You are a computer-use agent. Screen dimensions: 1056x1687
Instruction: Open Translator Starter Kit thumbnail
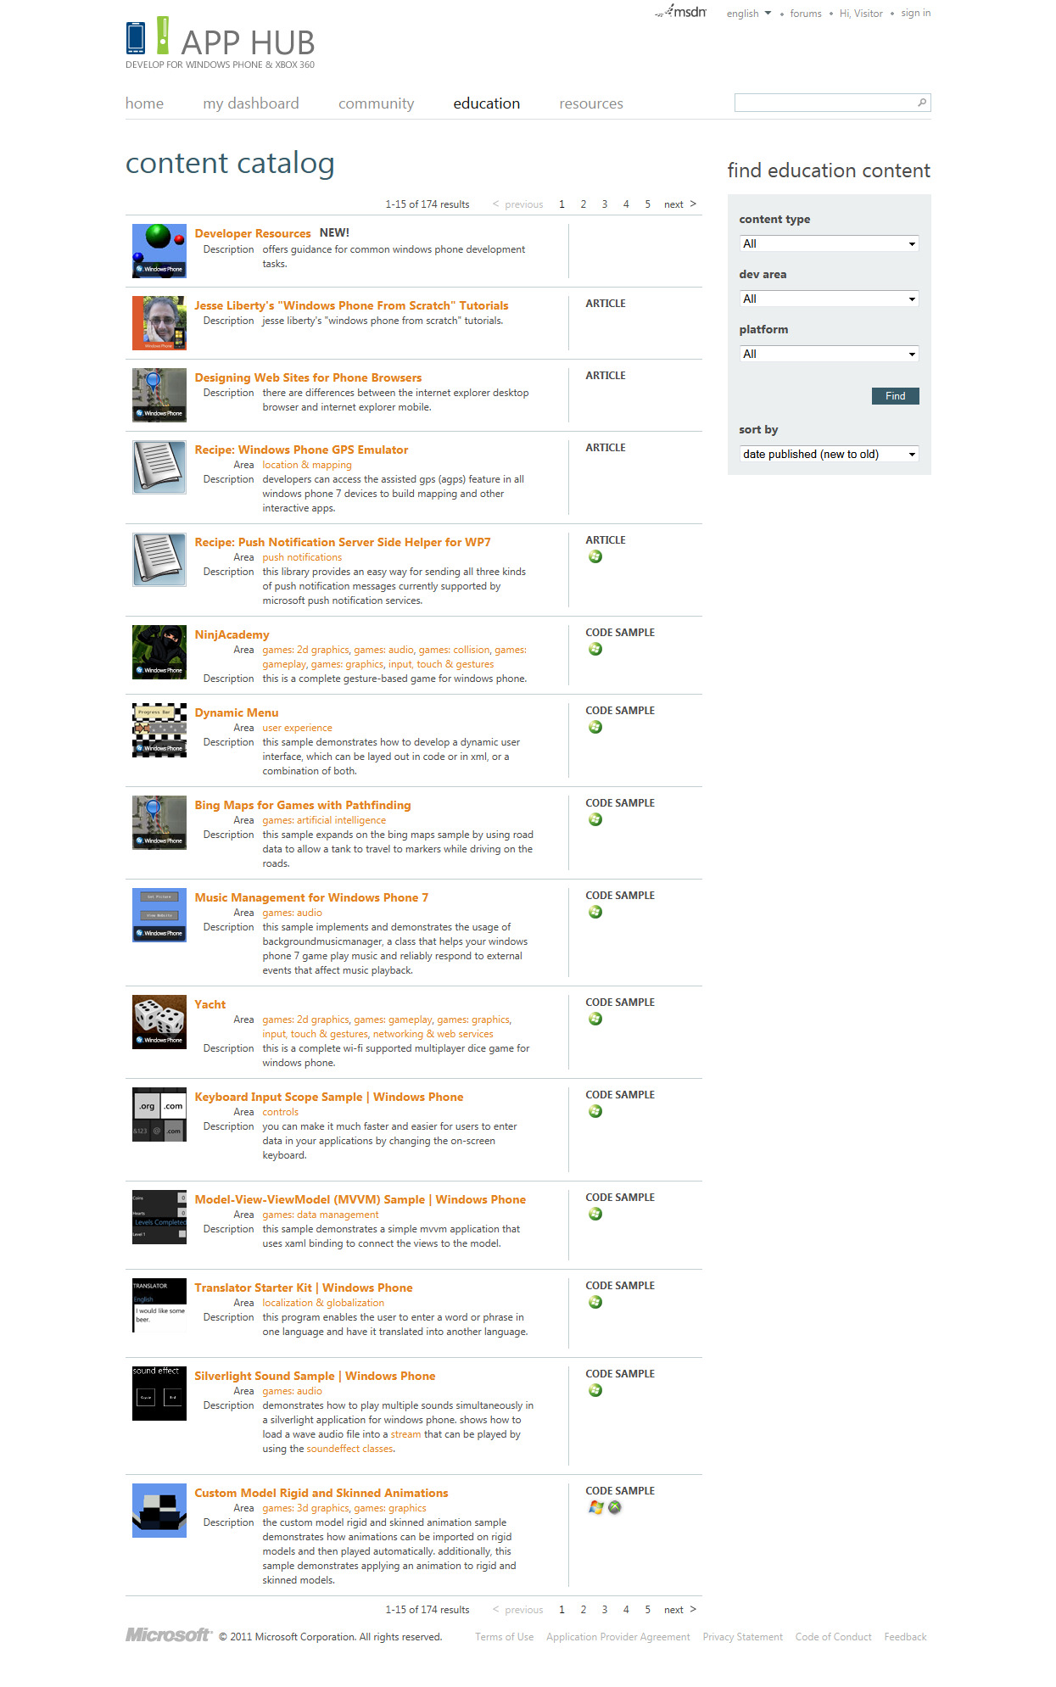pos(159,1305)
